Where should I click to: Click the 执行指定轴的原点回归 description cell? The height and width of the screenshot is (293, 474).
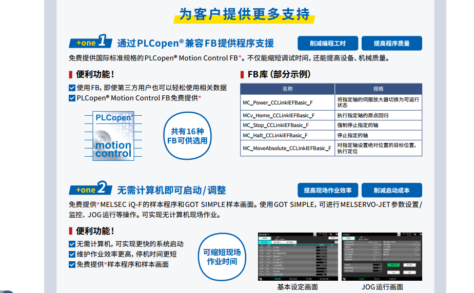(379, 115)
